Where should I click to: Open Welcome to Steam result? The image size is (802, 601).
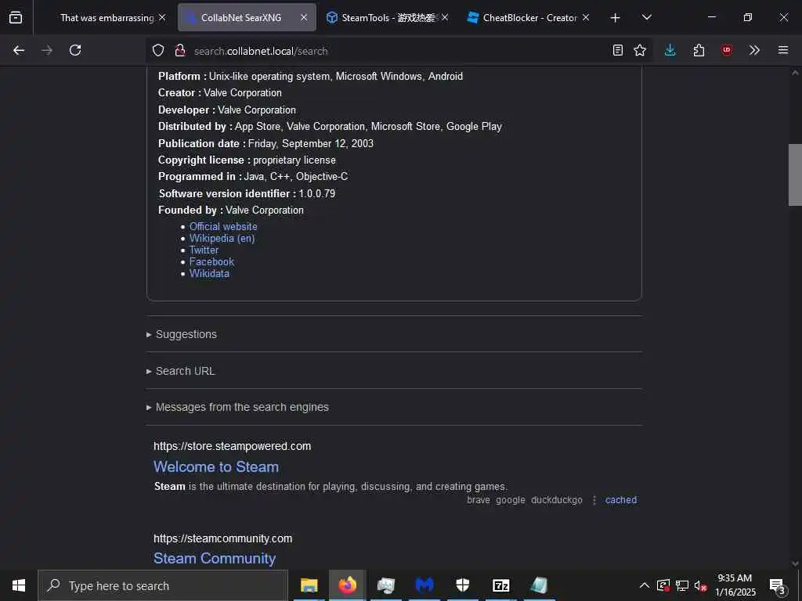(x=216, y=466)
